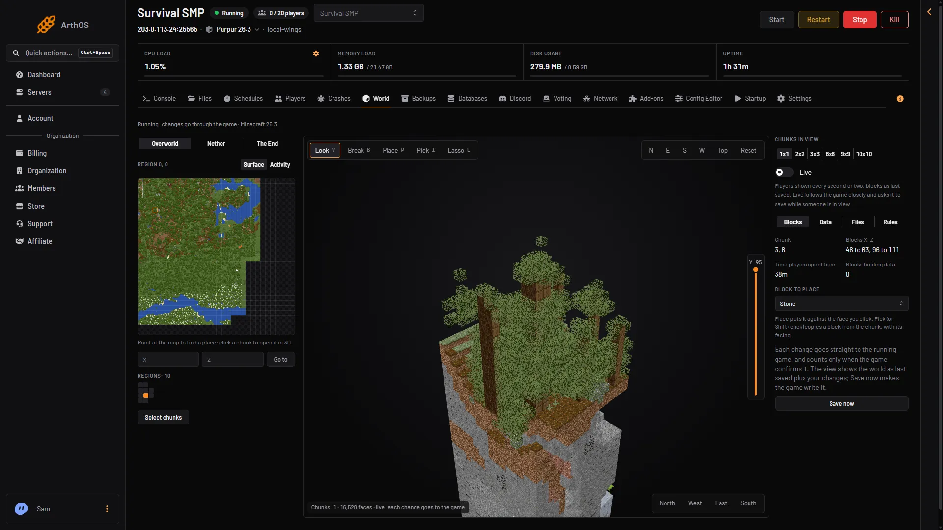Viewport: 943px width, 530px height.
Task: Open the Stone block-to-place dropdown
Action: [x=841, y=304]
